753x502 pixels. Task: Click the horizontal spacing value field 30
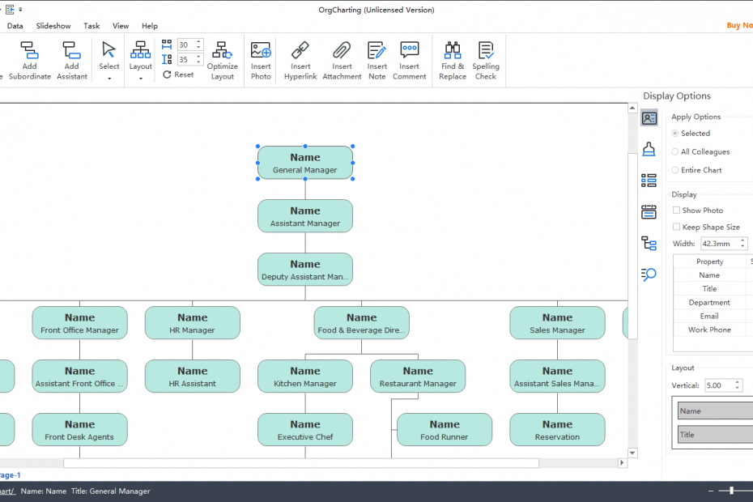(186, 45)
